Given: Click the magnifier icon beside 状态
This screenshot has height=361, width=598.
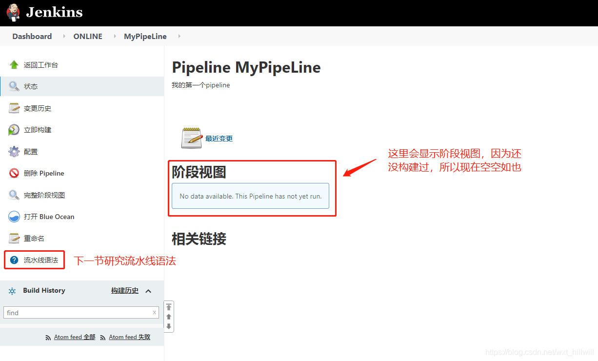Looking at the screenshot, I should coord(14,86).
